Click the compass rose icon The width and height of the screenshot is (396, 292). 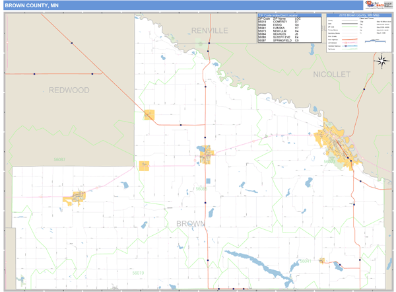381,61
